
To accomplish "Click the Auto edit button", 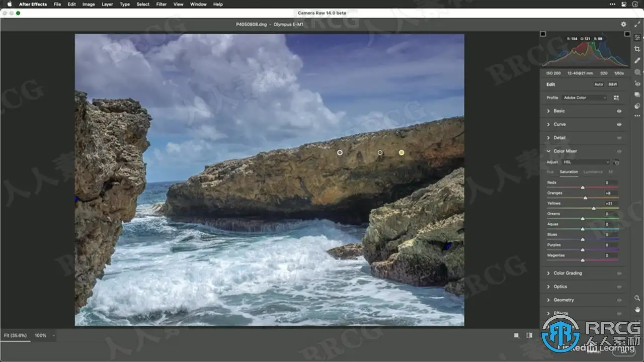I will click(598, 84).
